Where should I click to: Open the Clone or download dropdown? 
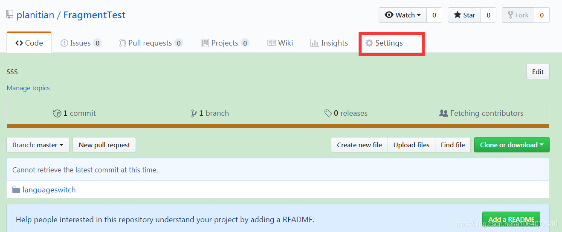[512, 145]
